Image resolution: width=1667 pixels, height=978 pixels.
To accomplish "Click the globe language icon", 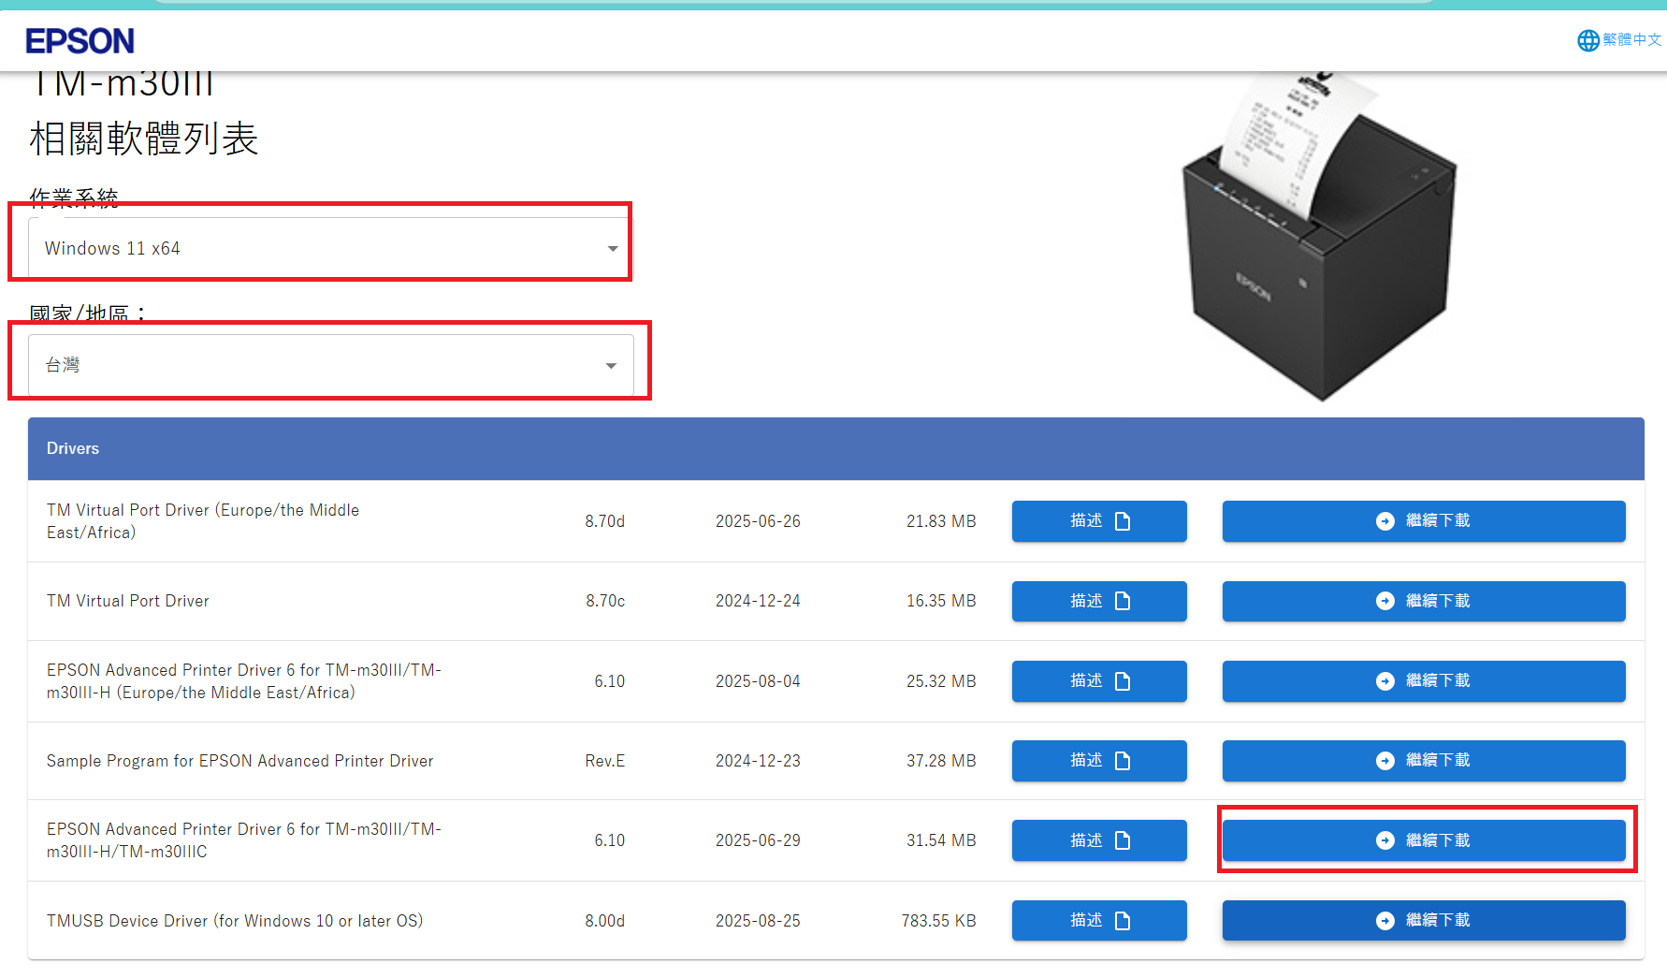I will pos(1587,40).
